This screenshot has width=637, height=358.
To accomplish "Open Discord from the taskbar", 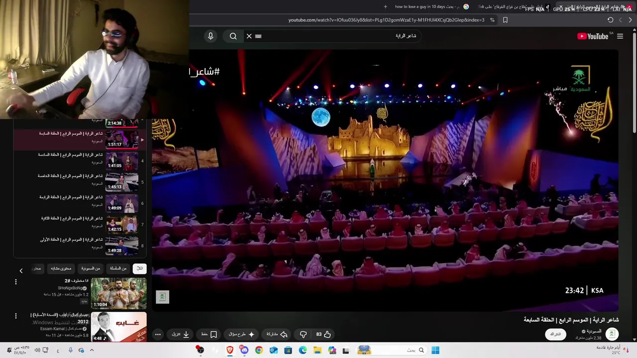I will 244,350.
